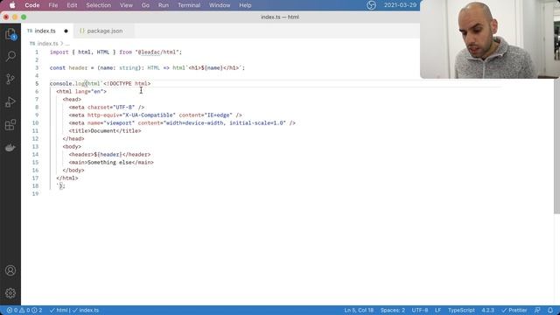This screenshot has height=315, width=560.
Task: Click the meta viewport line
Action: point(182,123)
